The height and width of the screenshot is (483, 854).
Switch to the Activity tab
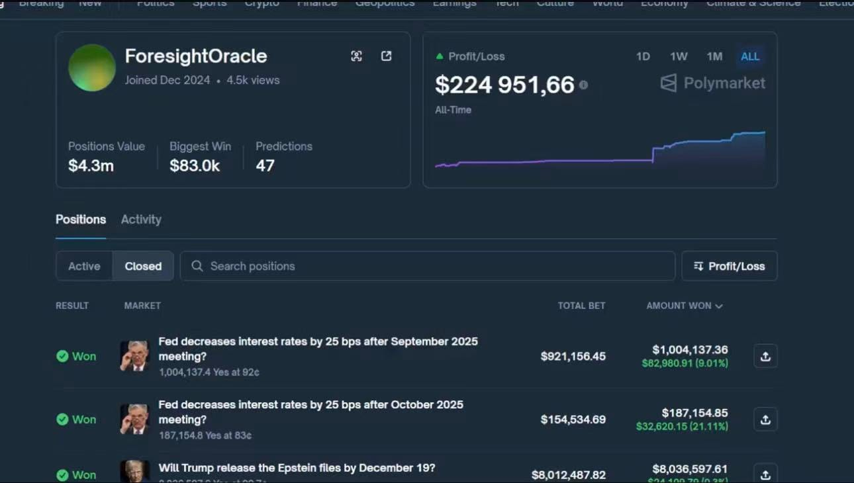click(x=141, y=220)
